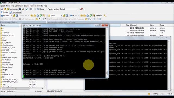174x98 pixels.
Task: Open the Options menu
Action: click(33, 6)
